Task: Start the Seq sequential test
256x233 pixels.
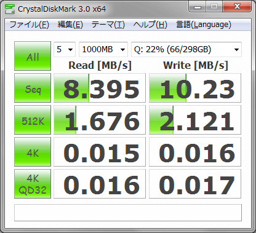Action: [x=33, y=88]
